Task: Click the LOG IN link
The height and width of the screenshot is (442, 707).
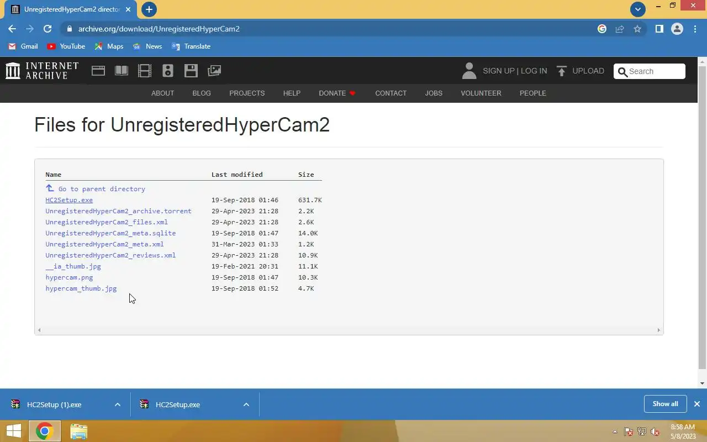Action: point(534,71)
